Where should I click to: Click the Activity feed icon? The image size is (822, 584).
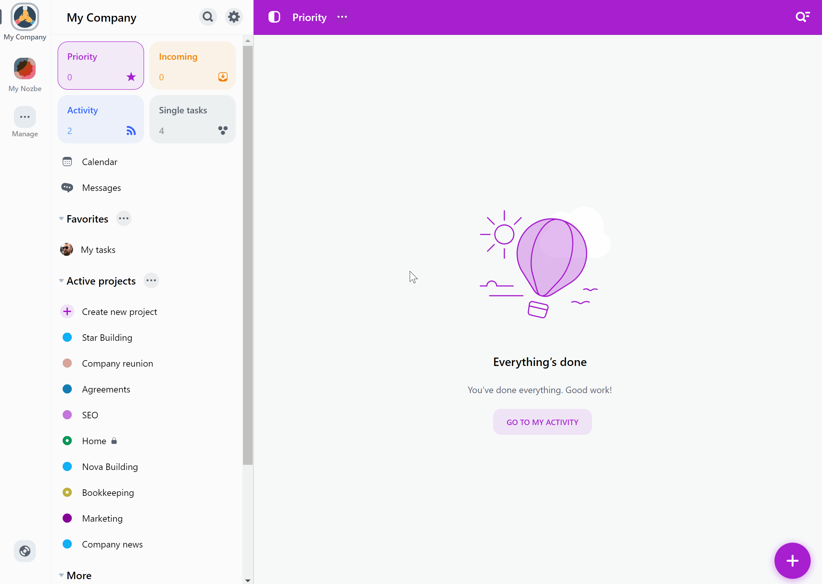131,130
